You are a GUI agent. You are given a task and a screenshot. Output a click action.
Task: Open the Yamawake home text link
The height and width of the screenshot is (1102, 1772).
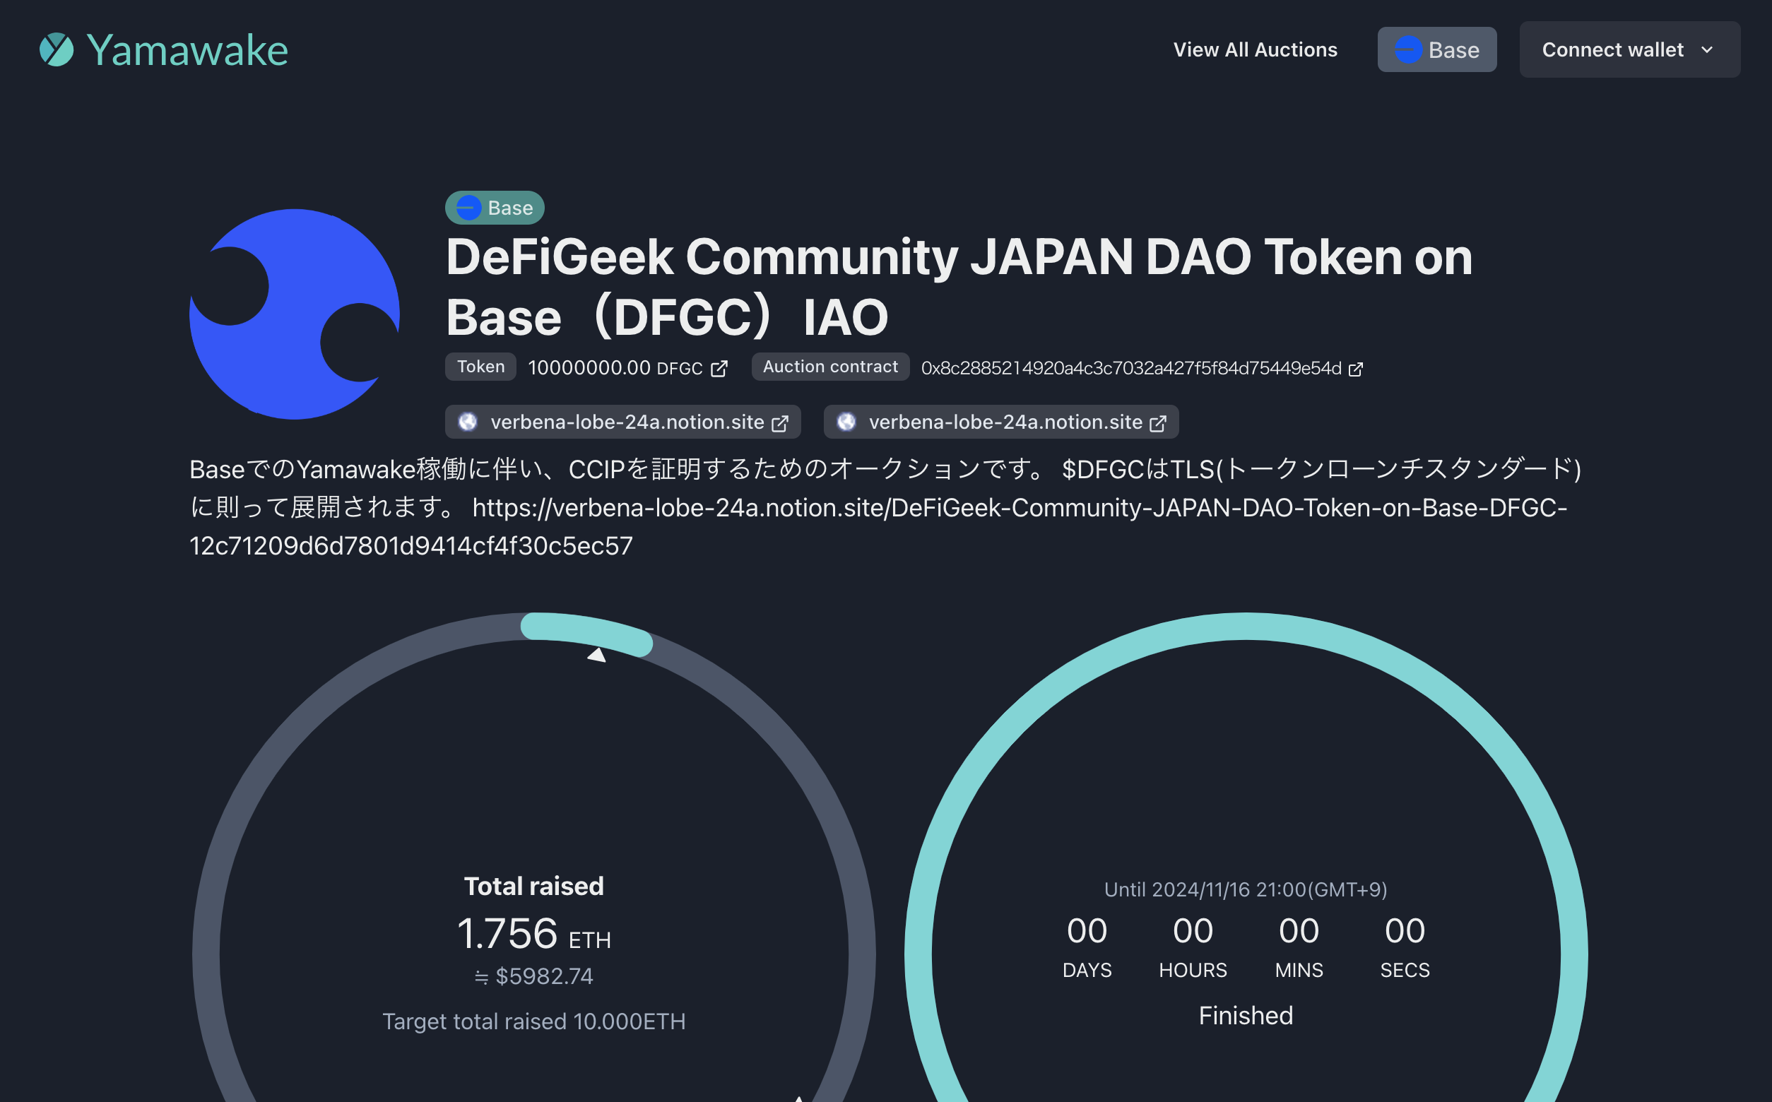coord(187,50)
